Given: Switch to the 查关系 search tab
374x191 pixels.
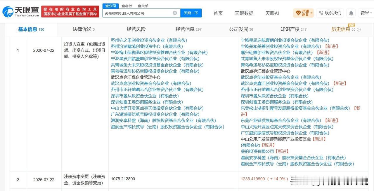Looking at the screenshot, I should [143, 6].
